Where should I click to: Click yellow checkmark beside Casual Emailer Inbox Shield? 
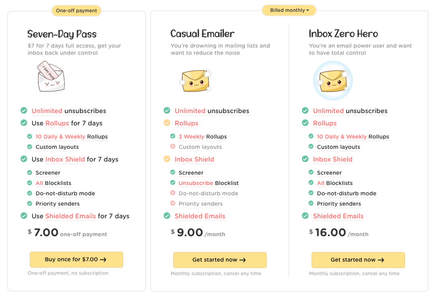click(x=167, y=159)
